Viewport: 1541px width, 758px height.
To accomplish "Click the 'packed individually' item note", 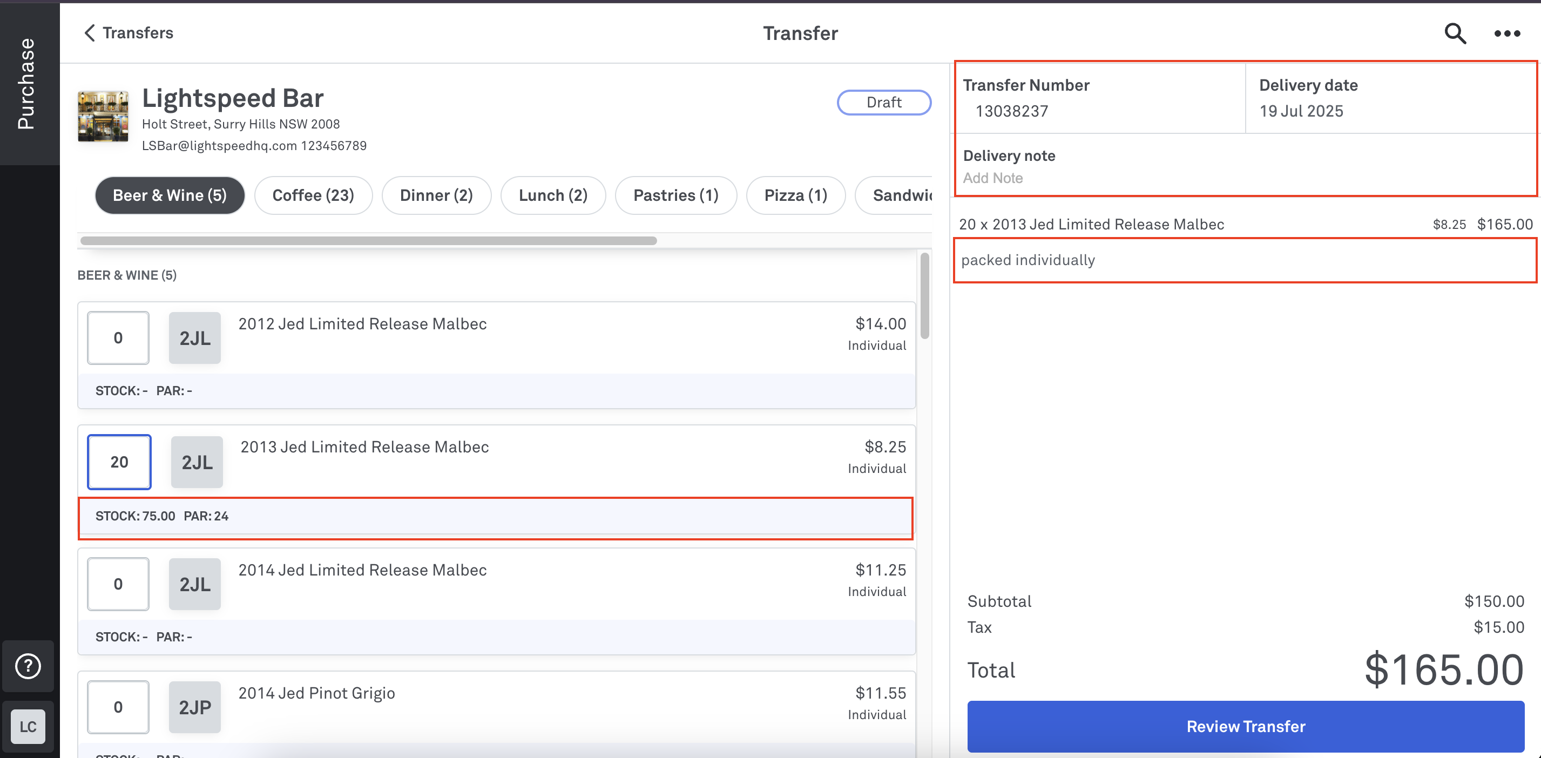I will pyautogui.click(x=1029, y=260).
